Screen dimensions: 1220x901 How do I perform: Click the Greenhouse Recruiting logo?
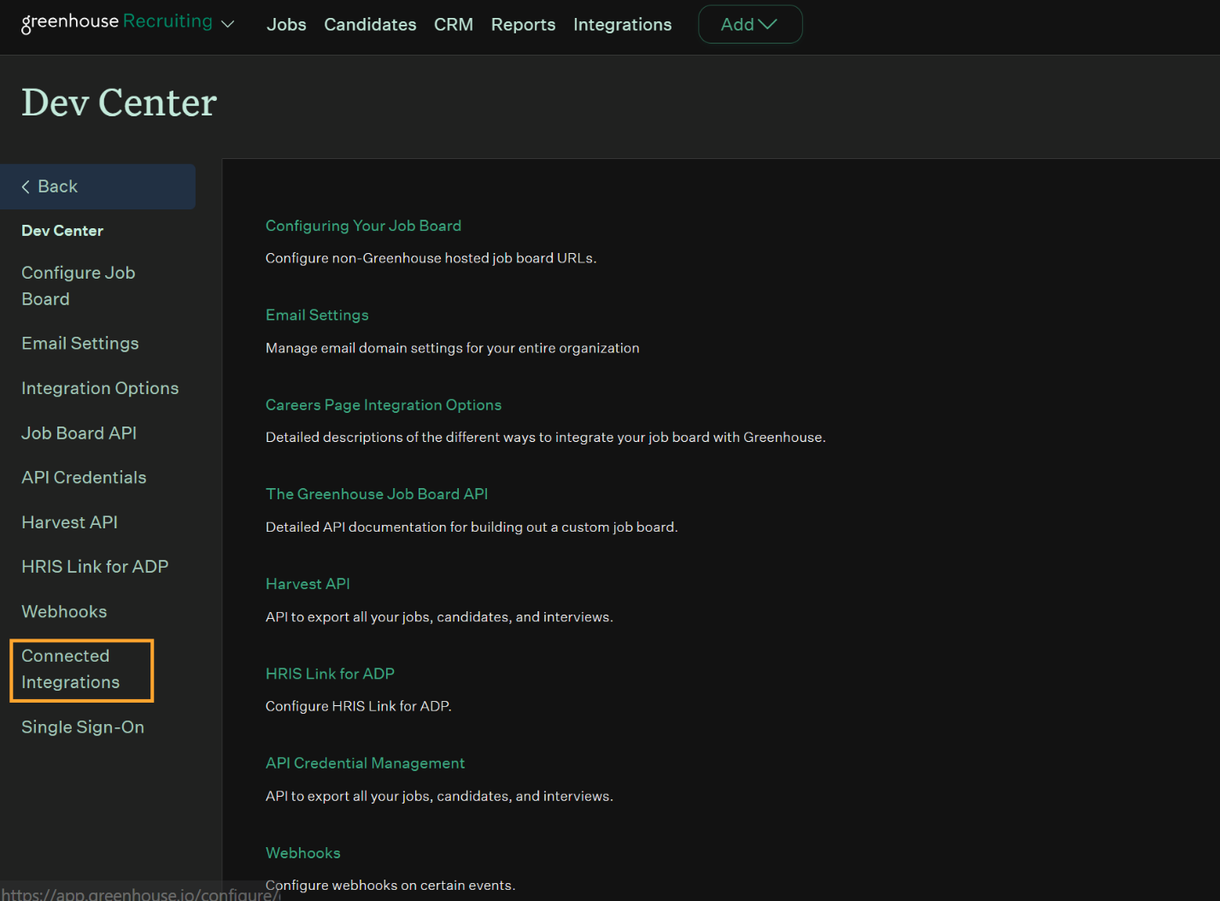click(x=116, y=22)
